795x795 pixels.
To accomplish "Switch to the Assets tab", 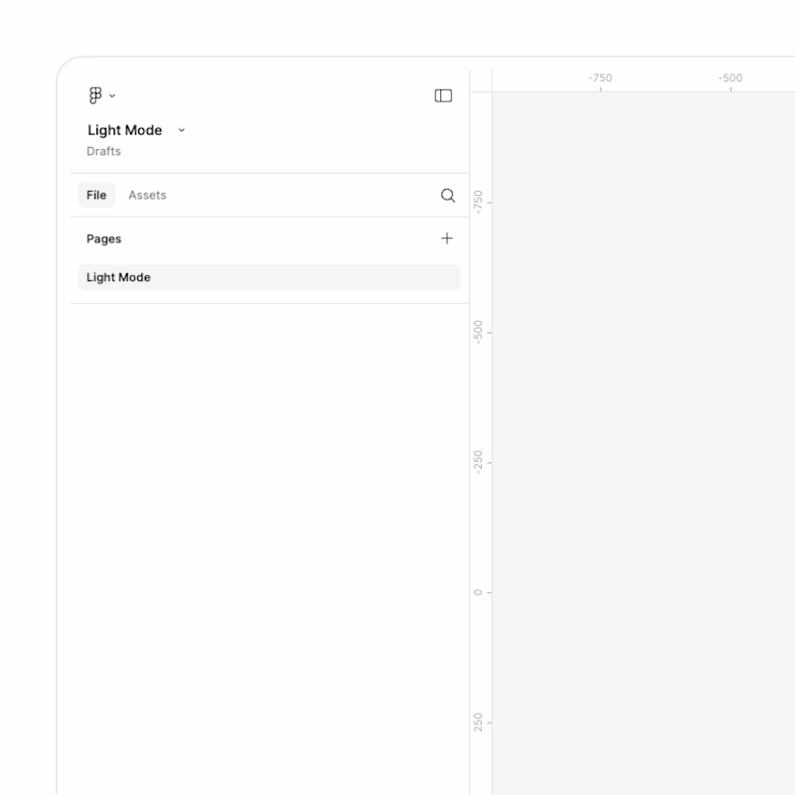I will 147,195.
